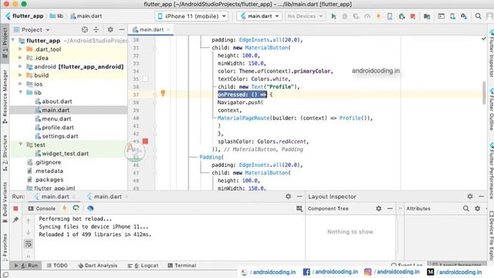
Task: Open widget_test.dart in the project tree
Action: coord(62,154)
